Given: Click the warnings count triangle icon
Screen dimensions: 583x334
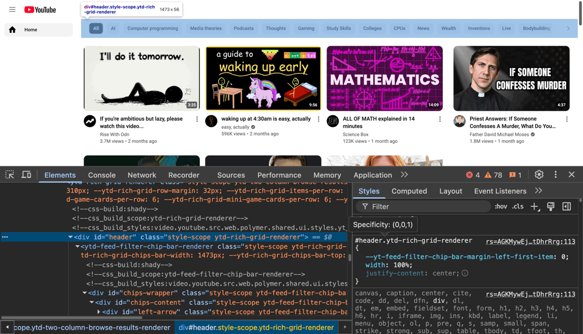Looking at the screenshot, I should (x=488, y=175).
